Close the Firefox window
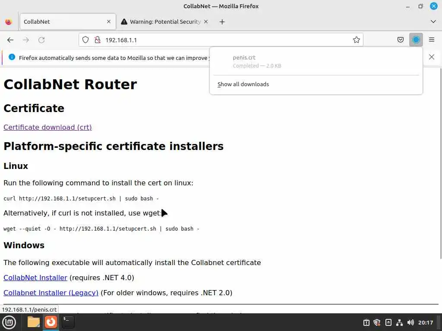Viewport: 442px width, 331px height. tap(433, 6)
